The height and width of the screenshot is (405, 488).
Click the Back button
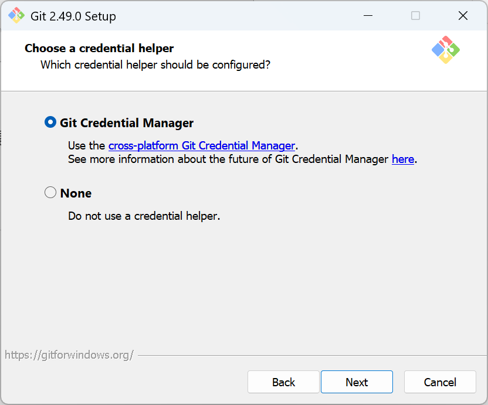(x=283, y=382)
